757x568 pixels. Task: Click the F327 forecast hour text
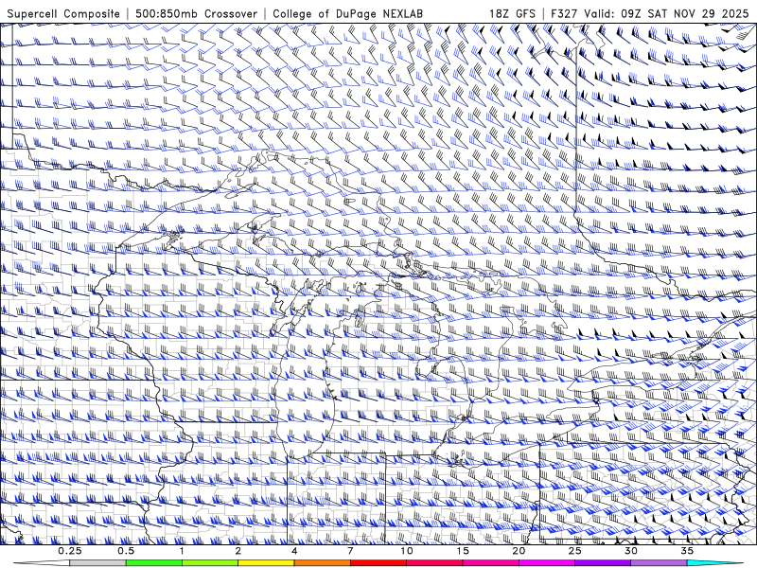tap(565, 13)
